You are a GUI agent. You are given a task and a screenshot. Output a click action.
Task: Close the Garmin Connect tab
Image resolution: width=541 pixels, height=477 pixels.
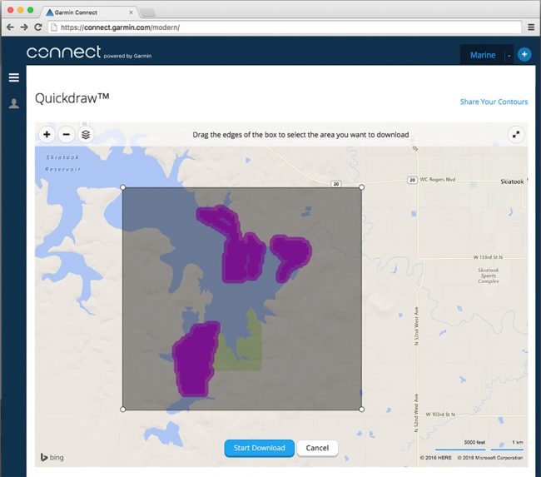(x=132, y=12)
